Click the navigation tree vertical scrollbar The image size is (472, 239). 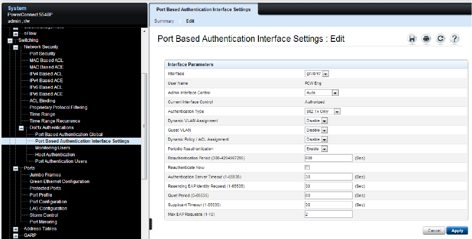[x=145, y=126]
